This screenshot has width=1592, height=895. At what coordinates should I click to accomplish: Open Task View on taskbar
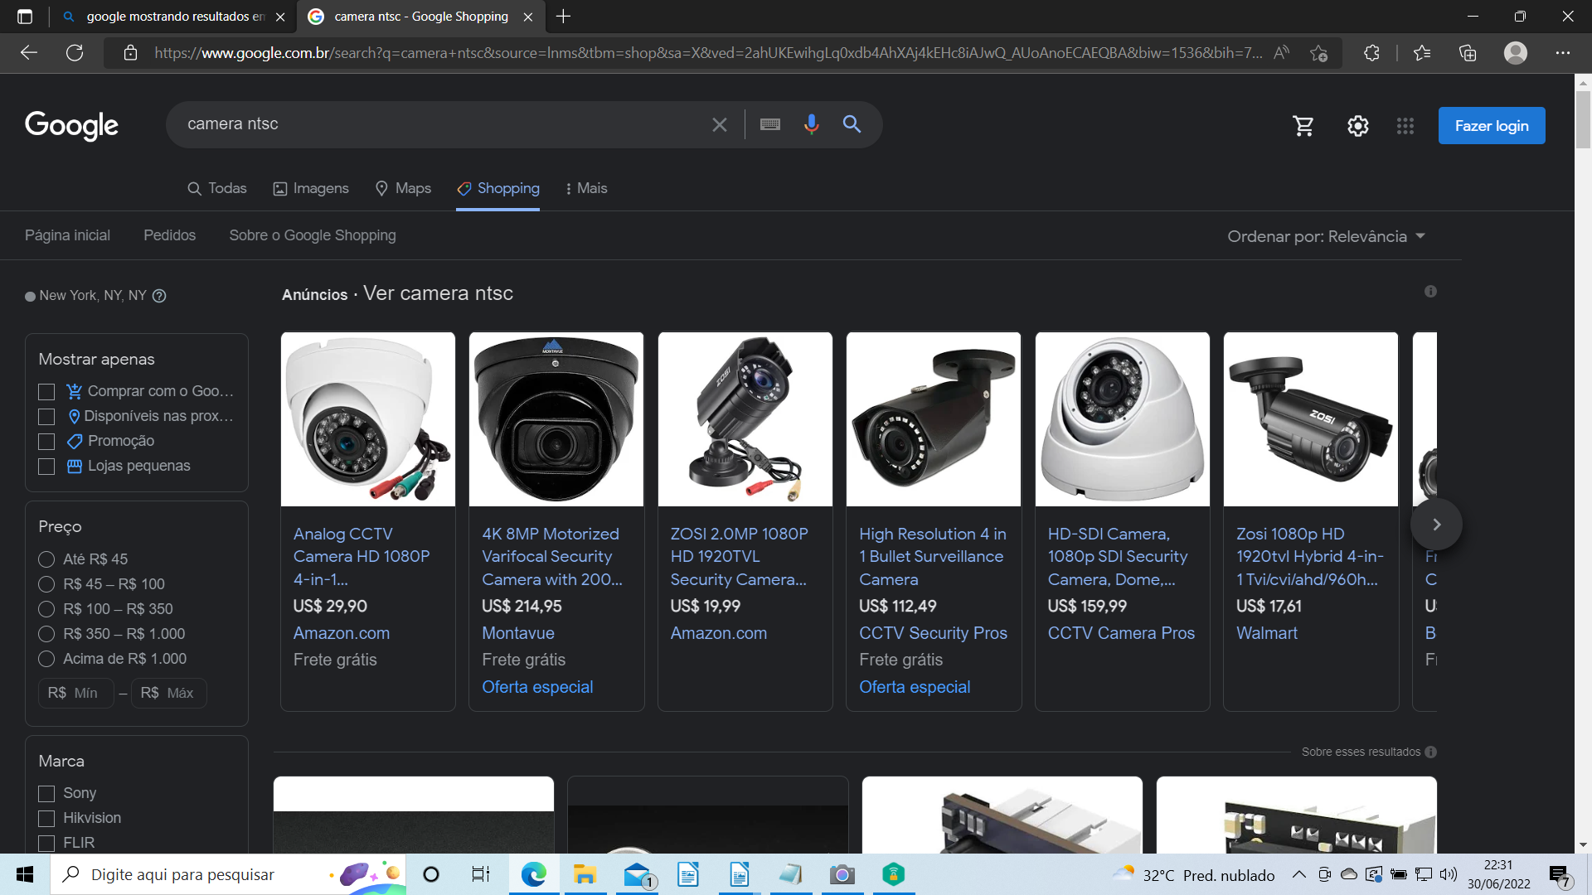[481, 874]
